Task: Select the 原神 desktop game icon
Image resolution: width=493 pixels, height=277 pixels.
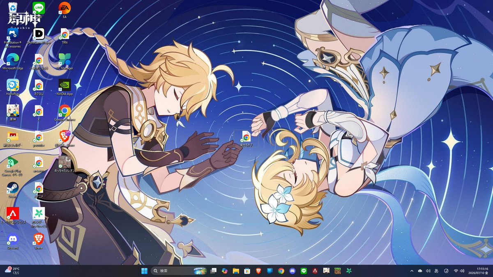Action: (13, 112)
